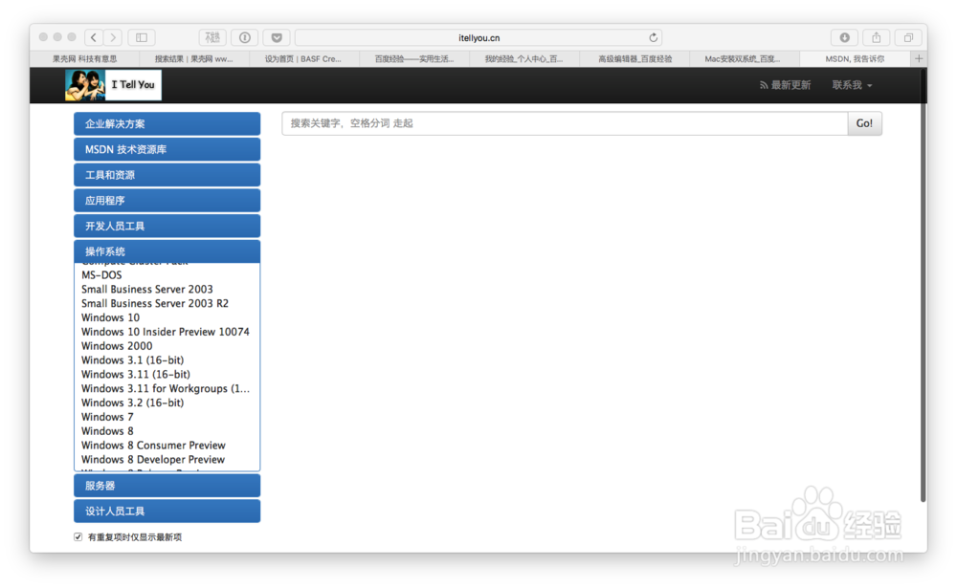The height and width of the screenshot is (588, 957).
Task: Expand the MSDN 技术资源库 section
Action: tap(167, 149)
